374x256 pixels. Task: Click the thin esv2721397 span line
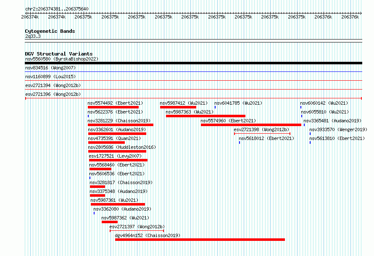tap(137, 231)
